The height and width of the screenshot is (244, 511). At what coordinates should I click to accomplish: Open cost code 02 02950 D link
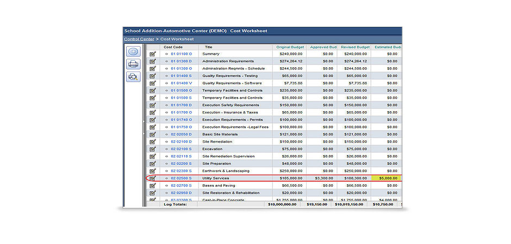coord(181,193)
